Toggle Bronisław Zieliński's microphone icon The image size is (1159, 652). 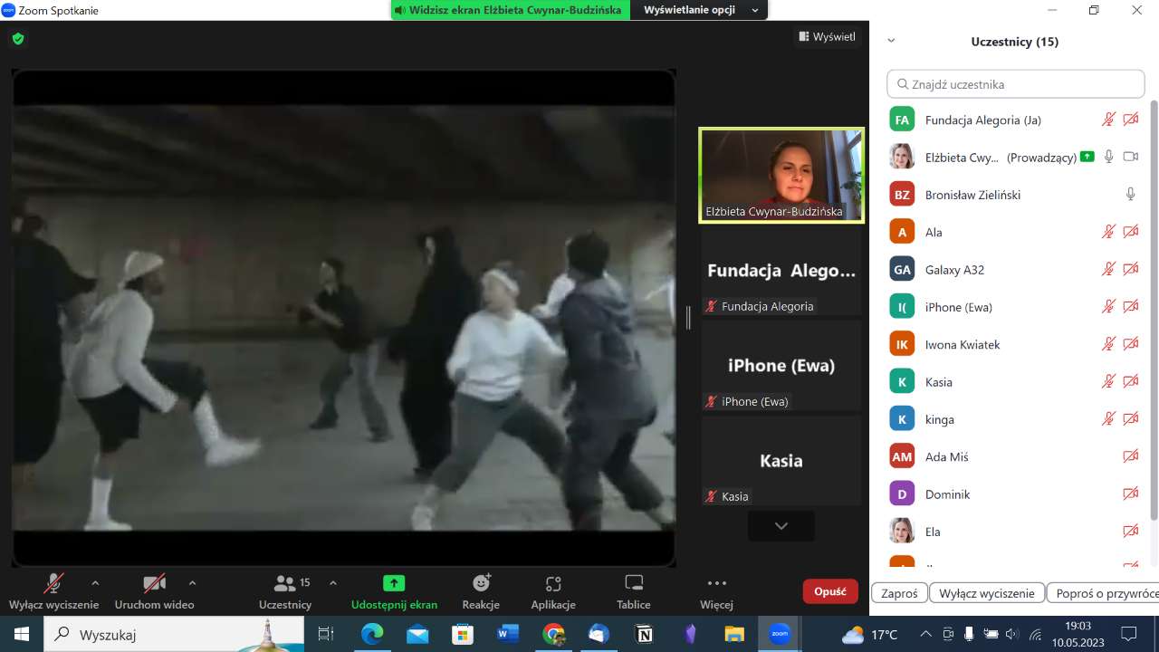[1130, 195]
